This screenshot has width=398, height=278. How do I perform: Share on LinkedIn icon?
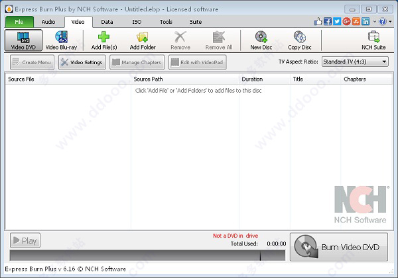coord(365,22)
